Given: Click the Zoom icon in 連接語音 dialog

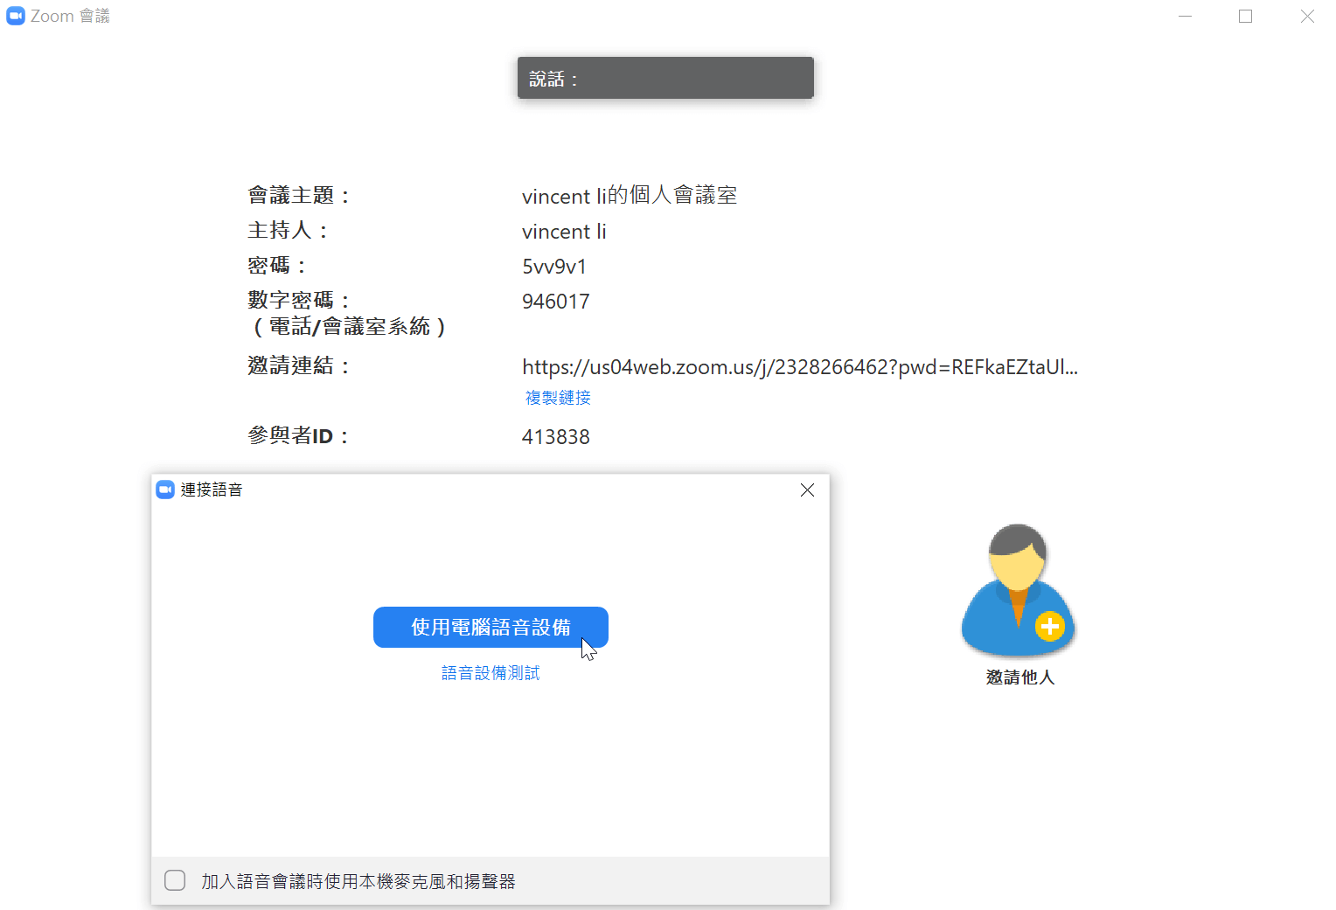Looking at the screenshot, I should coord(165,490).
